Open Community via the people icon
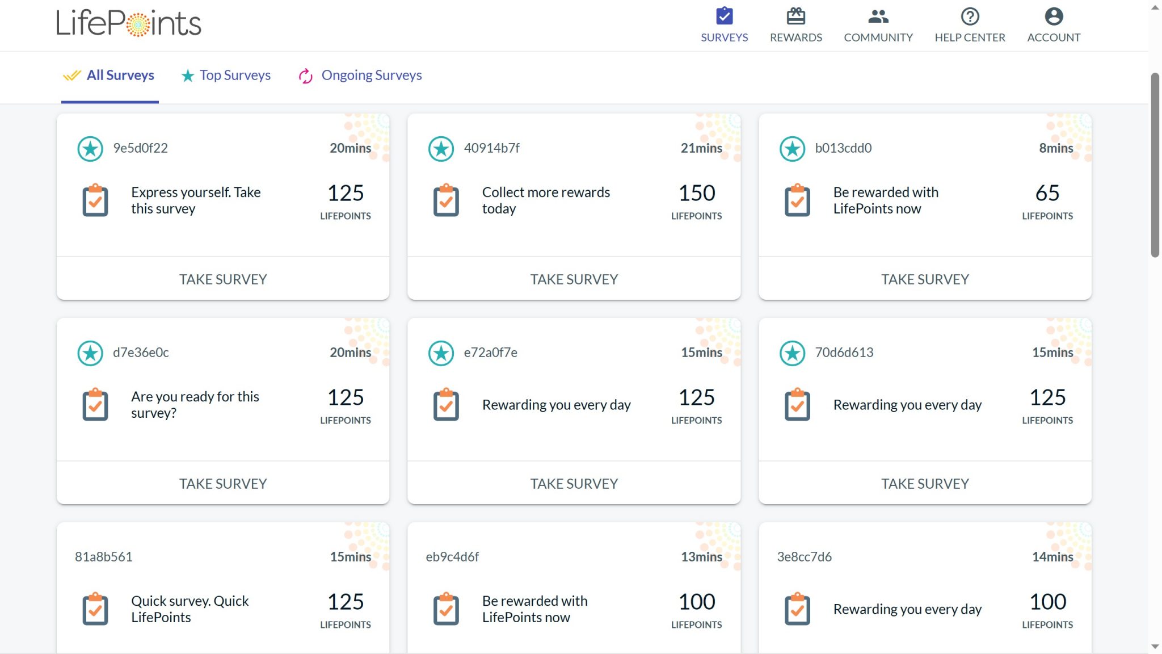The width and height of the screenshot is (1162, 654). (878, 16)
